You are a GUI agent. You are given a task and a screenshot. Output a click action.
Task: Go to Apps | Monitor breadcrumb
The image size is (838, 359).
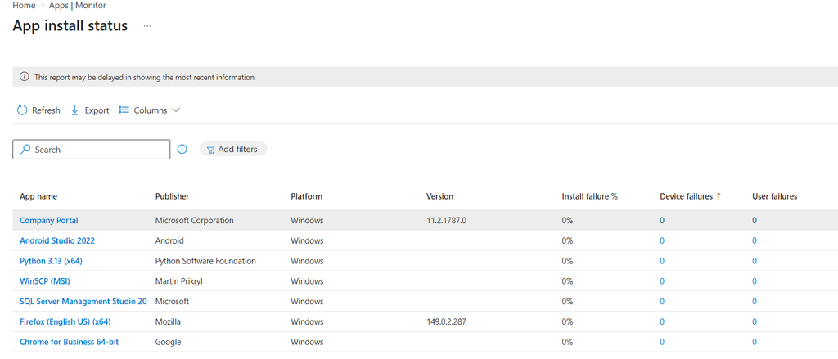coord(78,6)
